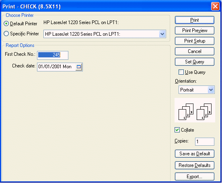
Task: Click Save as Default
Action: click(x=195, y=154)
